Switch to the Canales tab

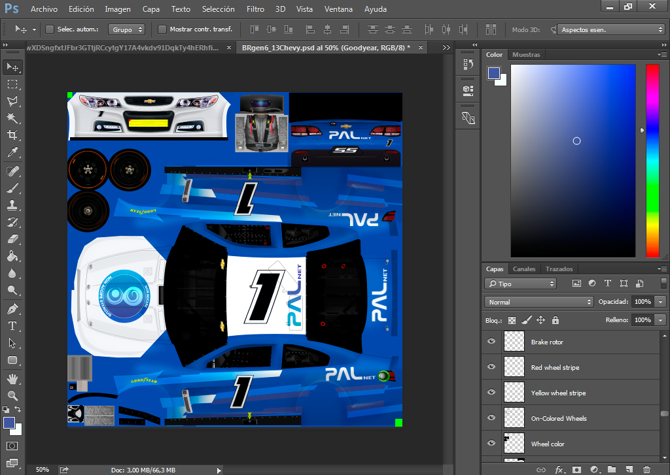(x=524, y=269)
